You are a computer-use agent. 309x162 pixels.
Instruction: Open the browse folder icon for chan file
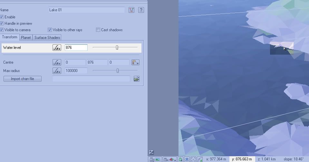(137, 79)
